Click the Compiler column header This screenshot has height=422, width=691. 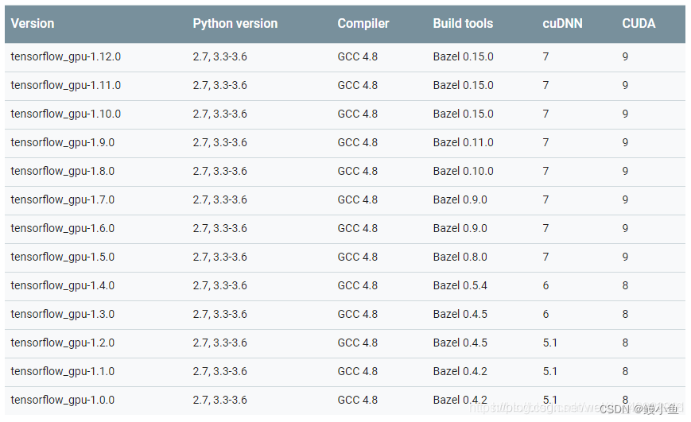click(363, 23)
